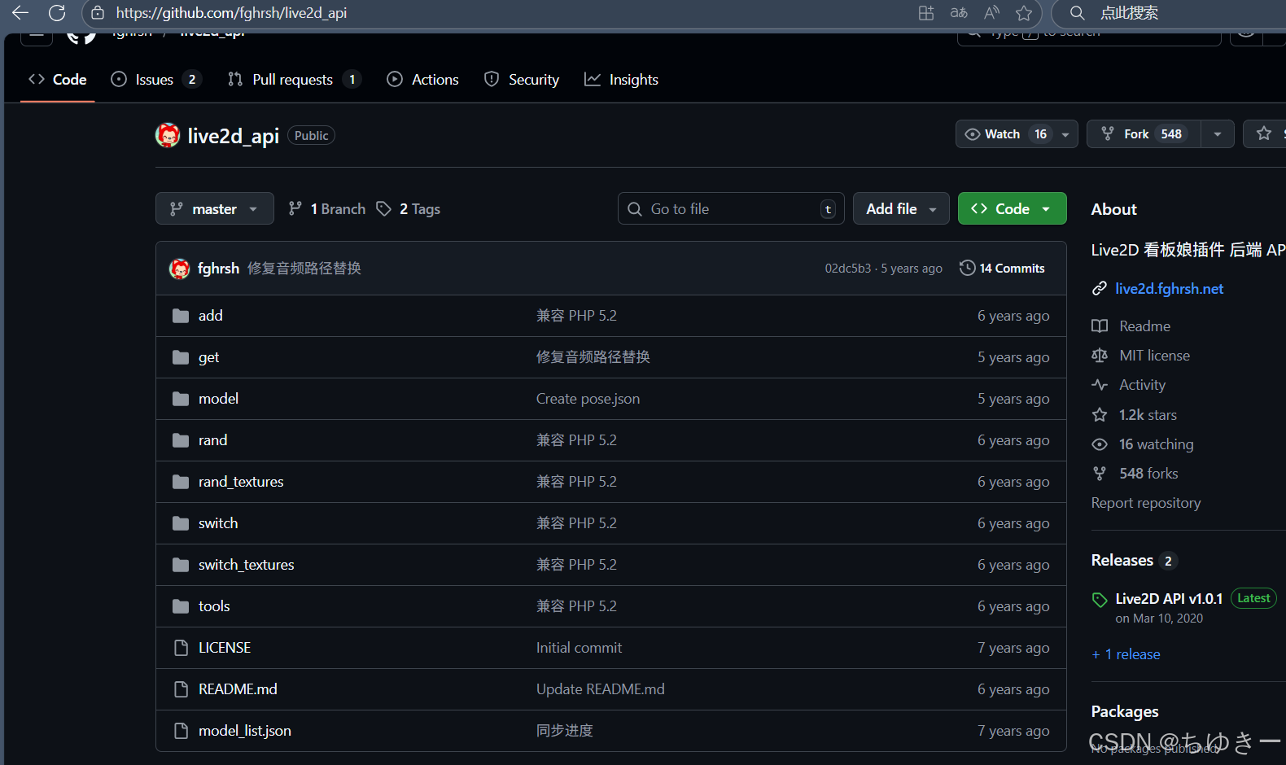The width and height of the screenshot is (1286, 765).
Task: Open commit hash 02dc5b3
Action: coord(847,269)
